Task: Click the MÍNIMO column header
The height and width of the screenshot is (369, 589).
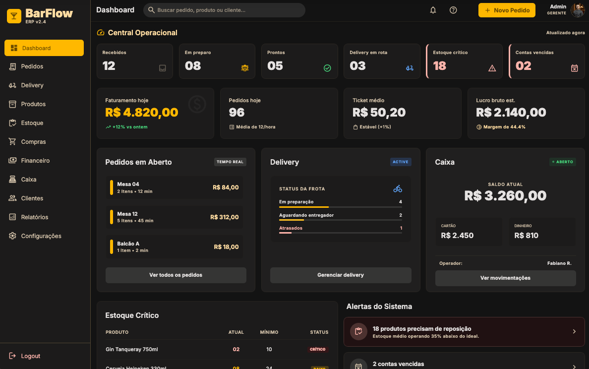Action: pyautogui.click(x=269, y=332)
